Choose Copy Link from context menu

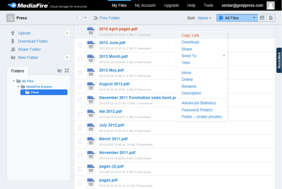click(190, 36)
